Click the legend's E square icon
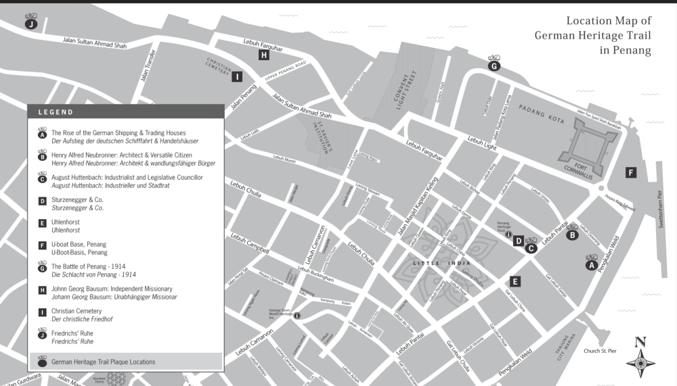Viewport: 677px width, 386px height. pos(42,223)
